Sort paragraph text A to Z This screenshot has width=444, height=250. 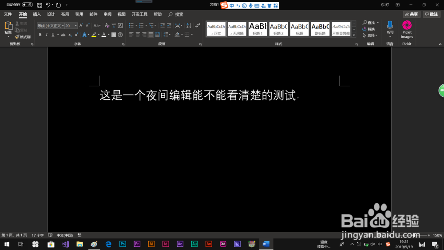click(189, 25)
